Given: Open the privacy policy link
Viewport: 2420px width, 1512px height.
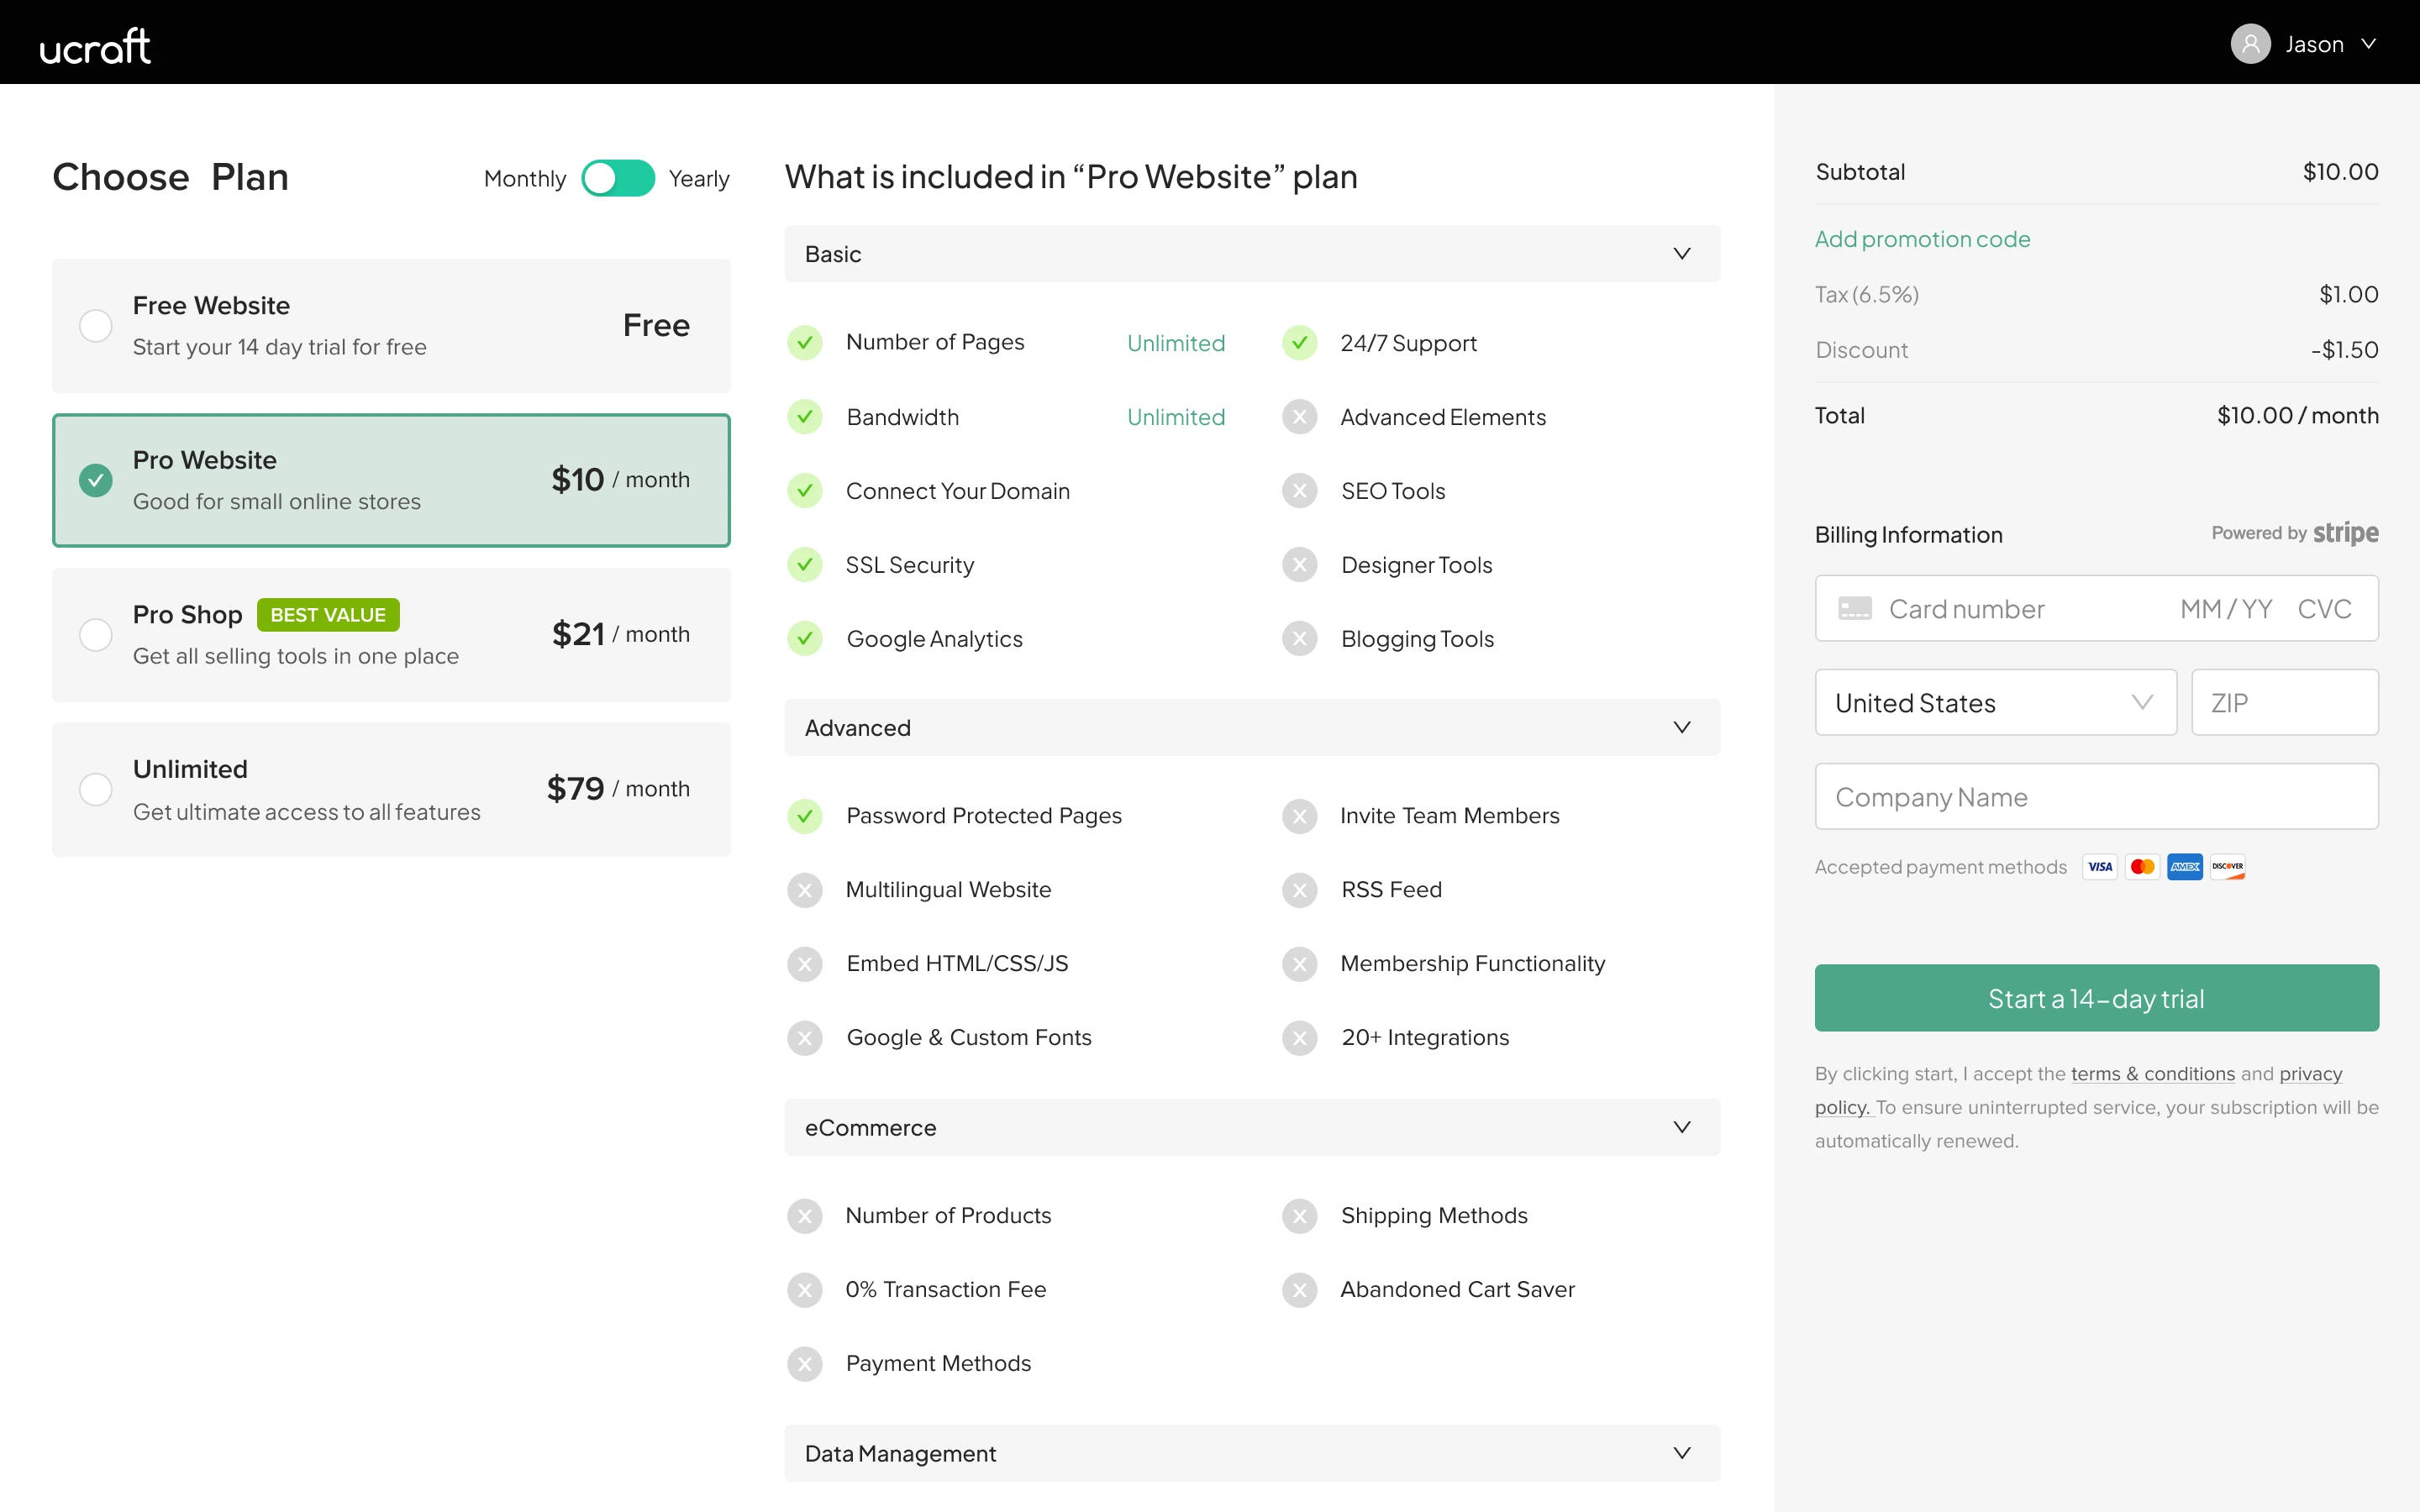Looking at the screenshot, I should click(2310, 1074).
